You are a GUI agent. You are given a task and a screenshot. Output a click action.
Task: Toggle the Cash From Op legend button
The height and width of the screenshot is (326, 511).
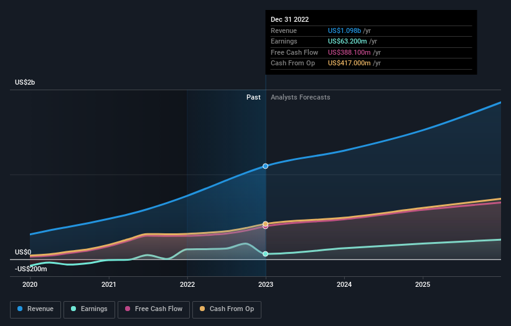click(x=227, y=309)
